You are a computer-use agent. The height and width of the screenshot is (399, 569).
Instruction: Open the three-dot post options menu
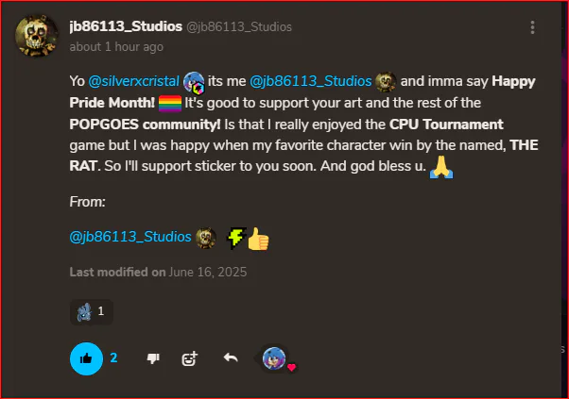[x=532, y=27]
